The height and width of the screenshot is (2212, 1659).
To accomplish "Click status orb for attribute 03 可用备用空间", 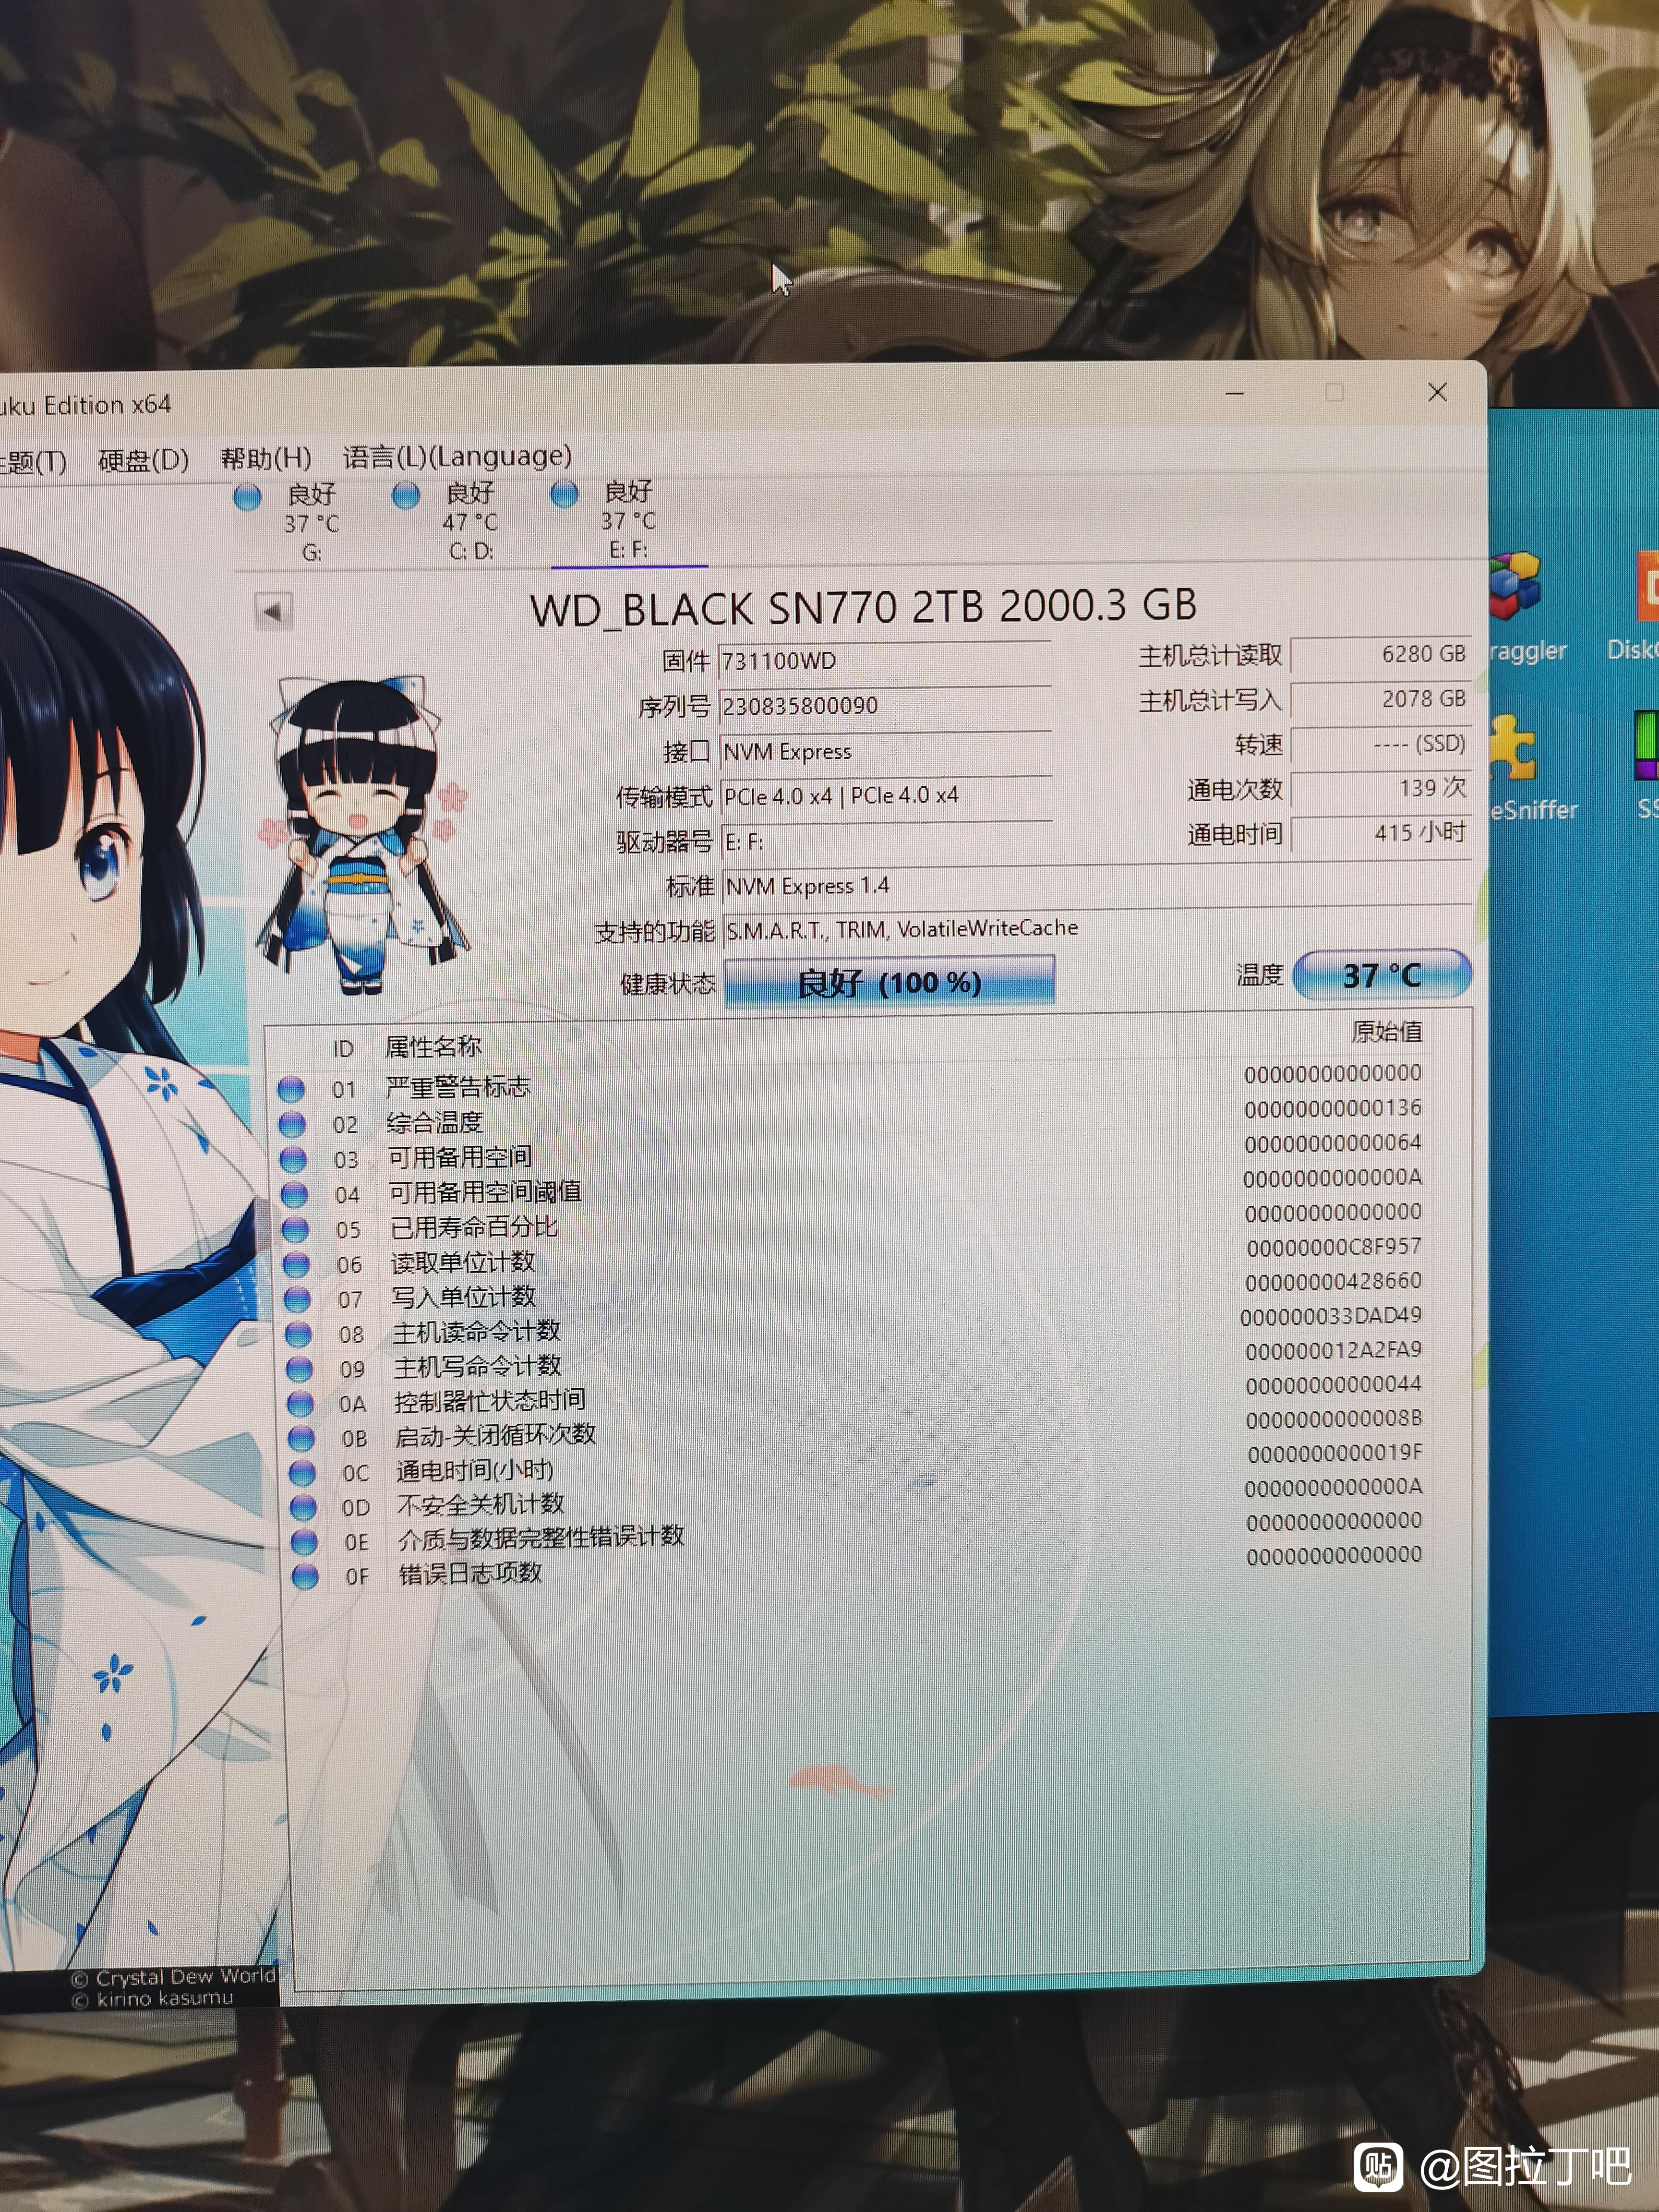I will click(x=293, y=1159).
